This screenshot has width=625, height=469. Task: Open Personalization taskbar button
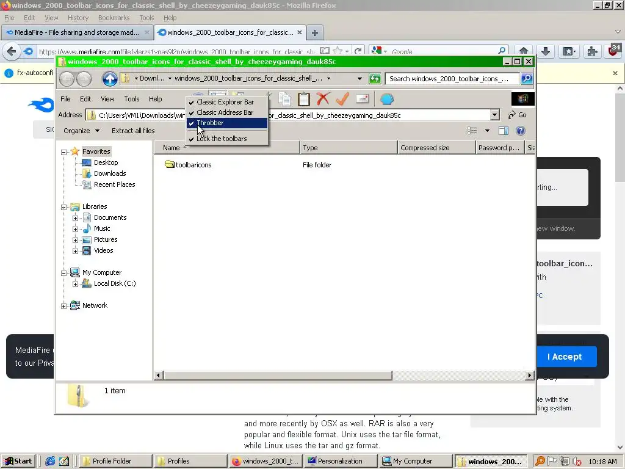click(x=341, y=461)
